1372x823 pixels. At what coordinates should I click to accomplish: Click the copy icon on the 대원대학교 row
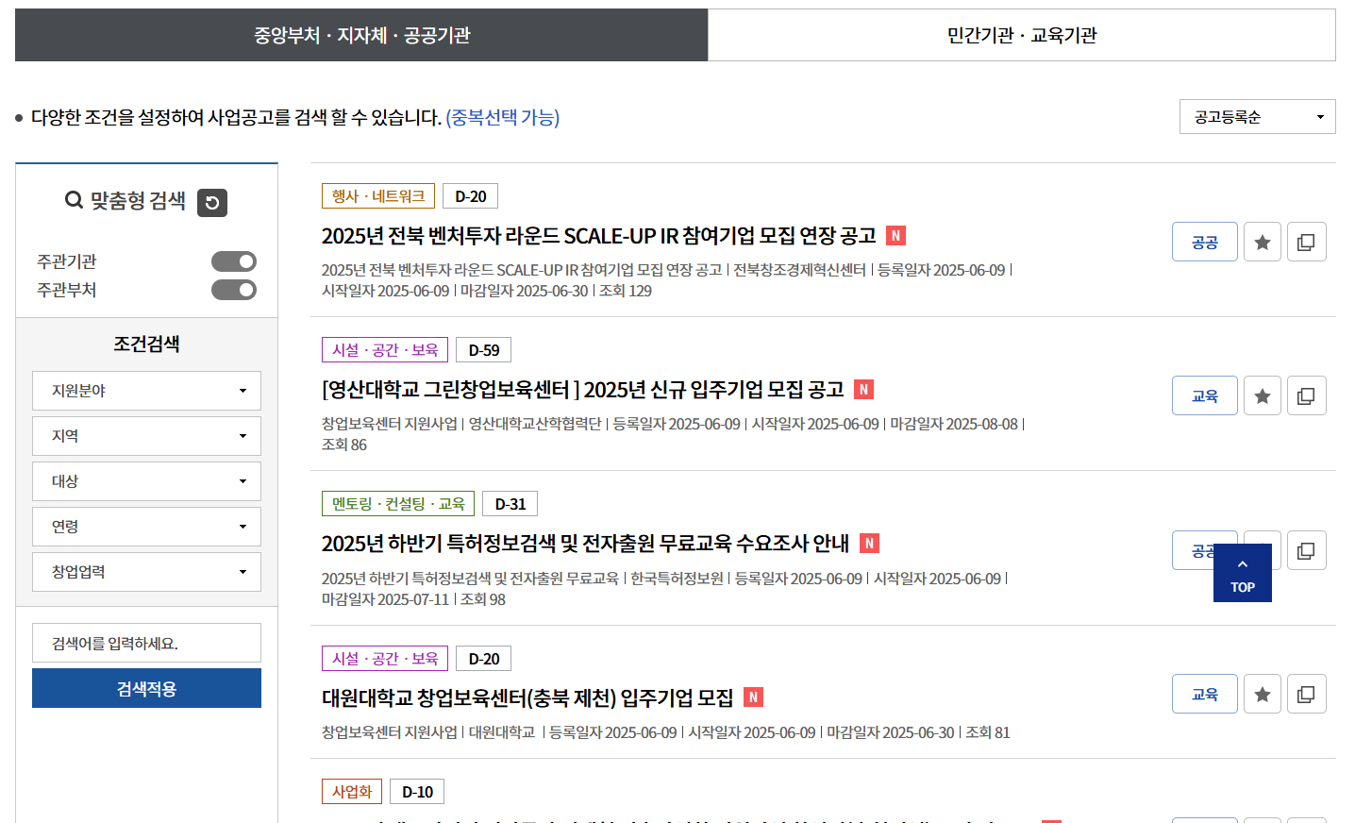point(1306,694)
